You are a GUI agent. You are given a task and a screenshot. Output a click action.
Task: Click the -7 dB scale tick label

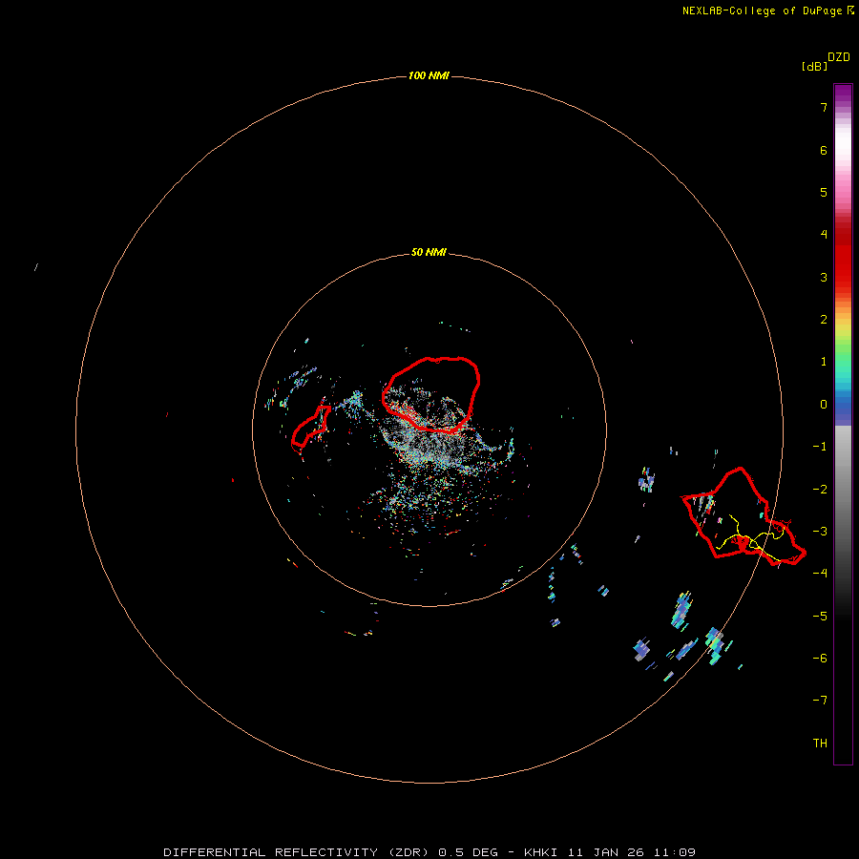pyautogui.click(x=820, y=701)
